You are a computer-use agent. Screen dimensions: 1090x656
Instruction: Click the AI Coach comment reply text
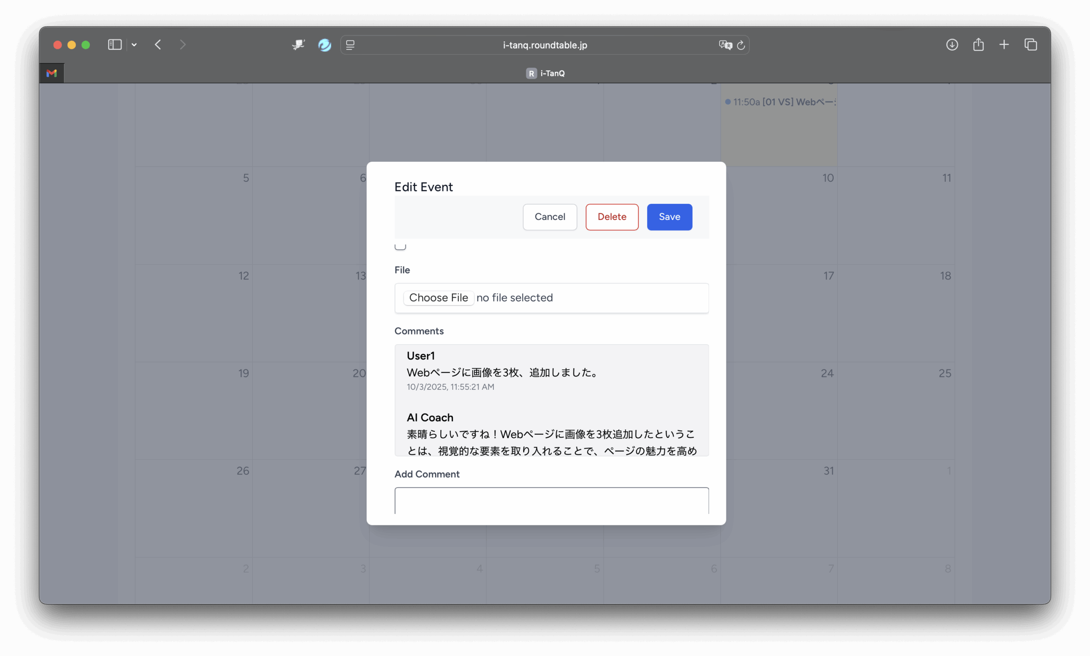tap(552, 442)
